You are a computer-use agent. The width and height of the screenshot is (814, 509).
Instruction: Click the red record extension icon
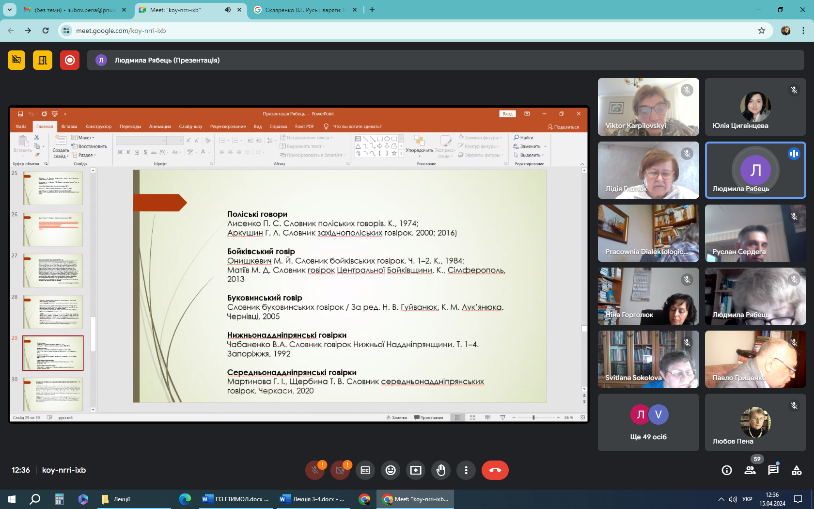pos(70,60)
